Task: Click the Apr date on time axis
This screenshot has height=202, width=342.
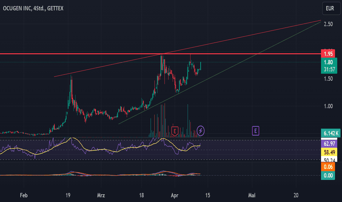Action: 175,195
